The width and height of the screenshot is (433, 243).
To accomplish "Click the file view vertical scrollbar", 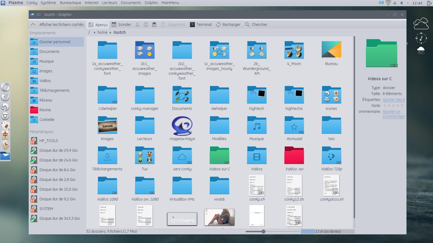I will click(x=354, y=128).
